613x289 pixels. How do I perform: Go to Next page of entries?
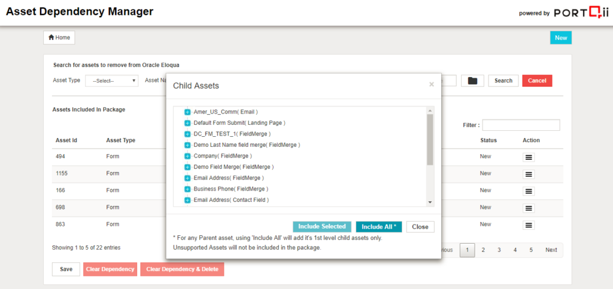(551, 250)
